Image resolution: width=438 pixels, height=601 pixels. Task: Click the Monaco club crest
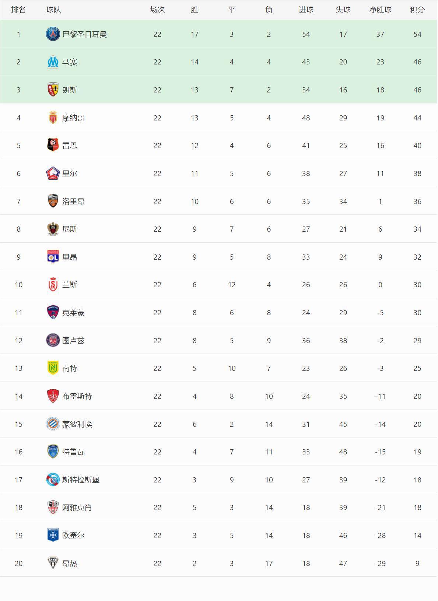53,118
